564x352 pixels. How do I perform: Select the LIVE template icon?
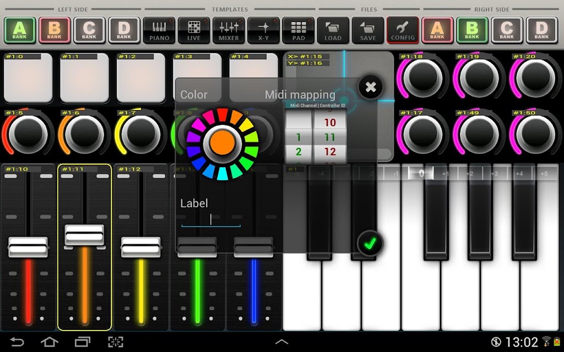coord(194,31)
